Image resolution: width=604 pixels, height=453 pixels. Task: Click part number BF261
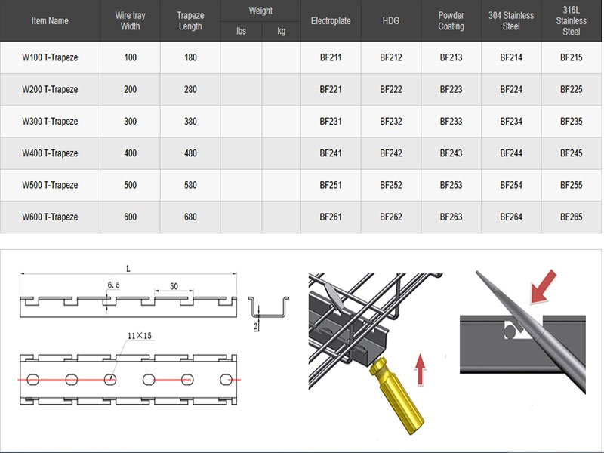point(331,217)
